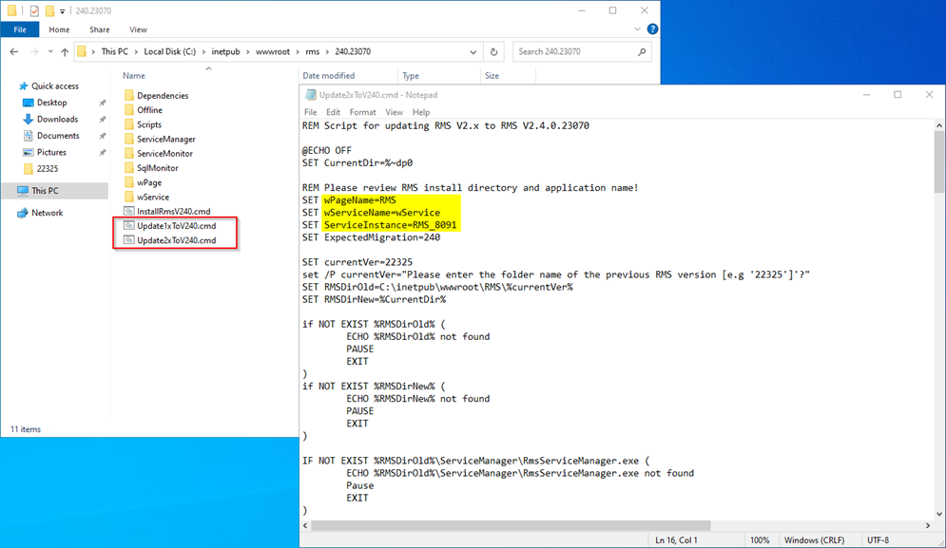Click the Notepad title bar icon
This screenshot has height=548, width=946.
[x=311, y=95]
